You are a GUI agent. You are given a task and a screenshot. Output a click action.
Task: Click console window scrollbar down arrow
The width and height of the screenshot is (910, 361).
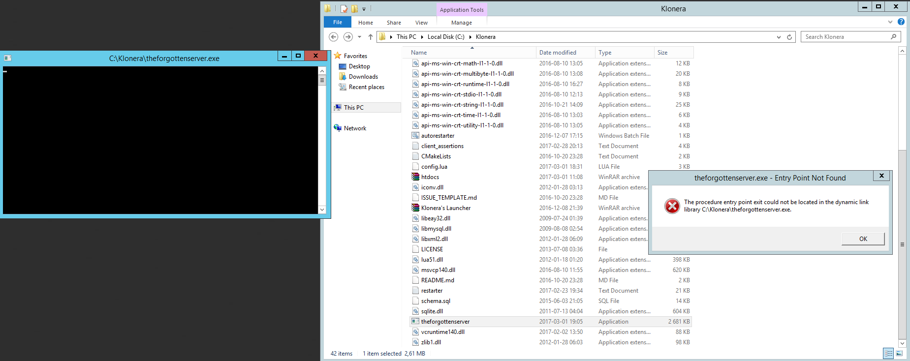coord(322,210)
